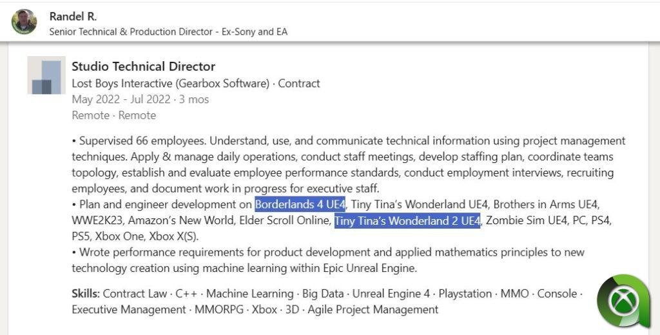Image resolution: width=660 pixels, height=335 pixels.
Task: Click the Studio Technical Director job title
Action: [x=143, y=66]
